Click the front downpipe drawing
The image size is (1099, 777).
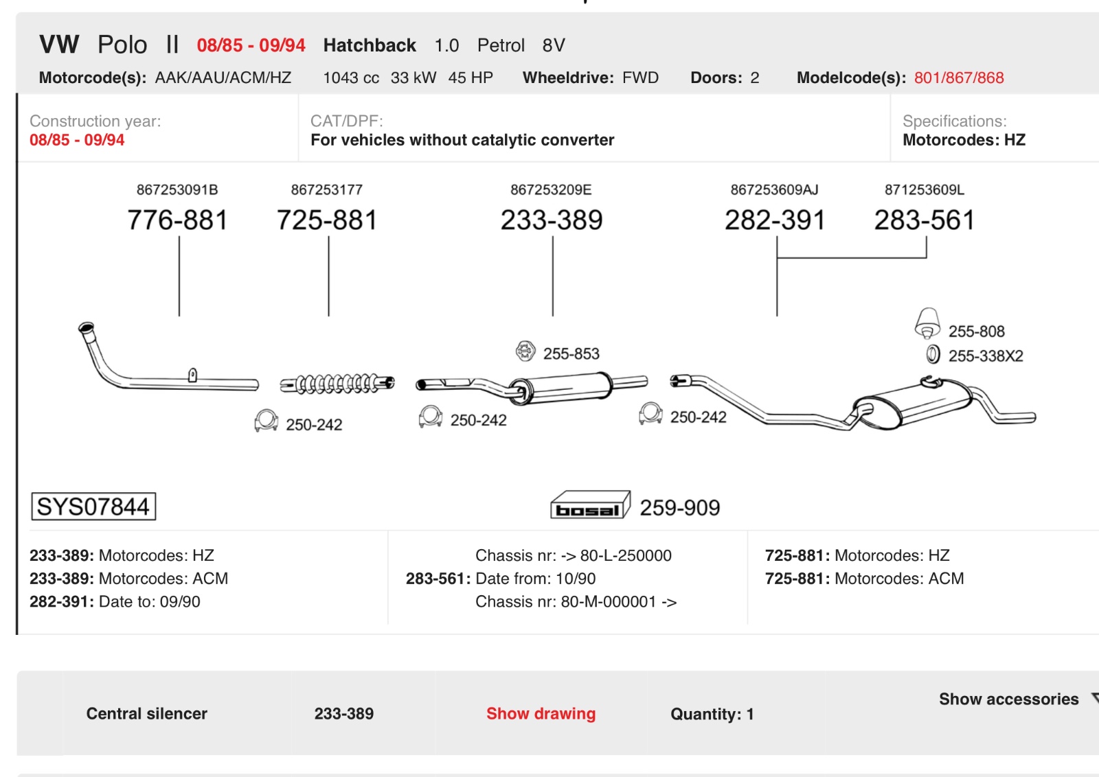(x=168, y=357)
